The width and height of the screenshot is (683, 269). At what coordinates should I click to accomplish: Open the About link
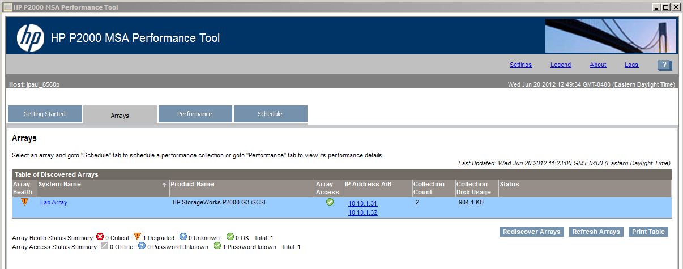pyautogui.click(x=597, y=65)
